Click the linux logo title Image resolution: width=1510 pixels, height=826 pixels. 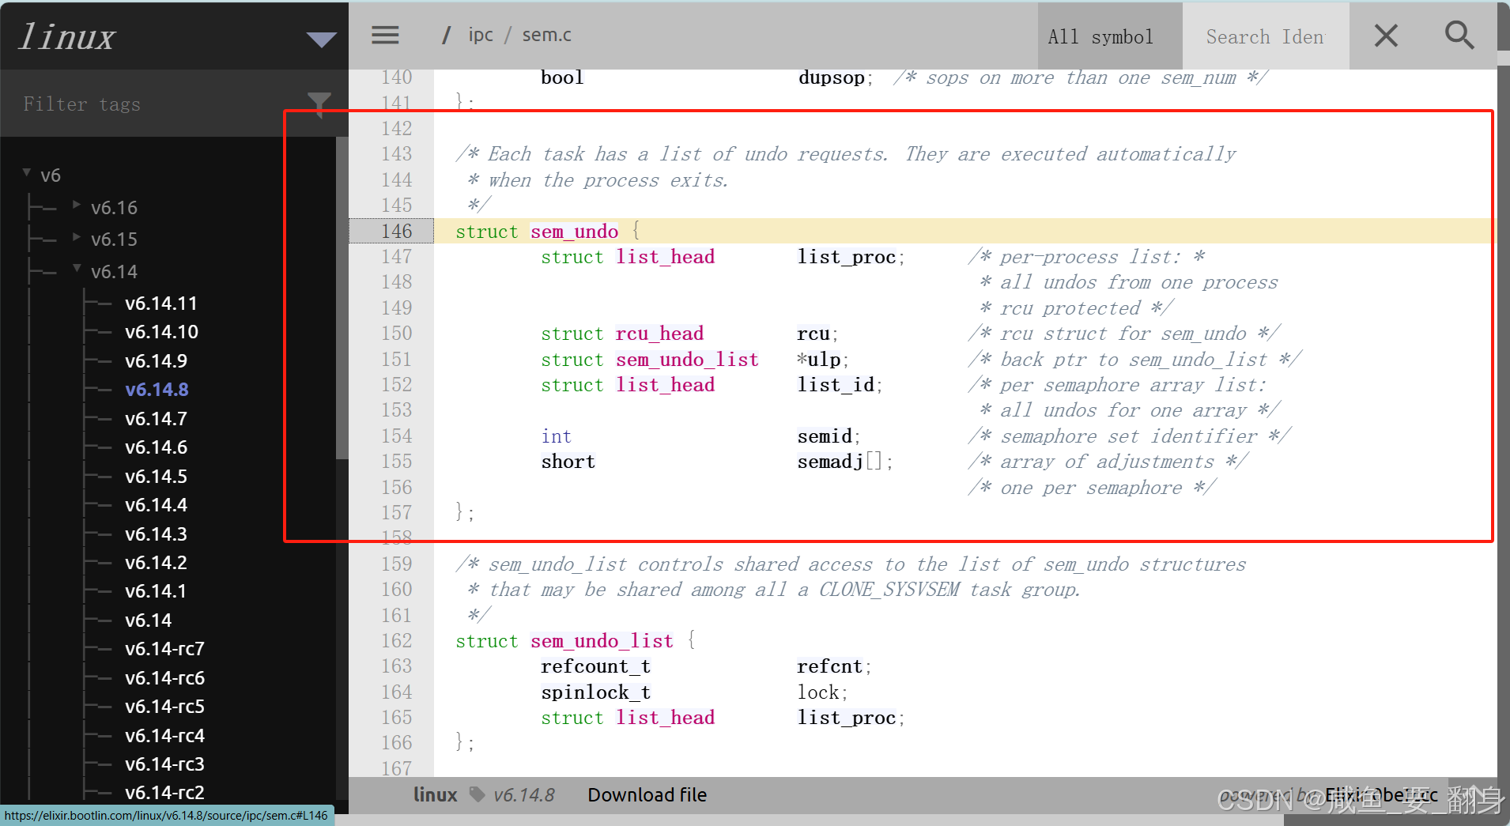[67, 36]
